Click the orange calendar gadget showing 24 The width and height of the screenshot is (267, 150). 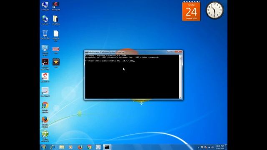click(x=191, y=11)
